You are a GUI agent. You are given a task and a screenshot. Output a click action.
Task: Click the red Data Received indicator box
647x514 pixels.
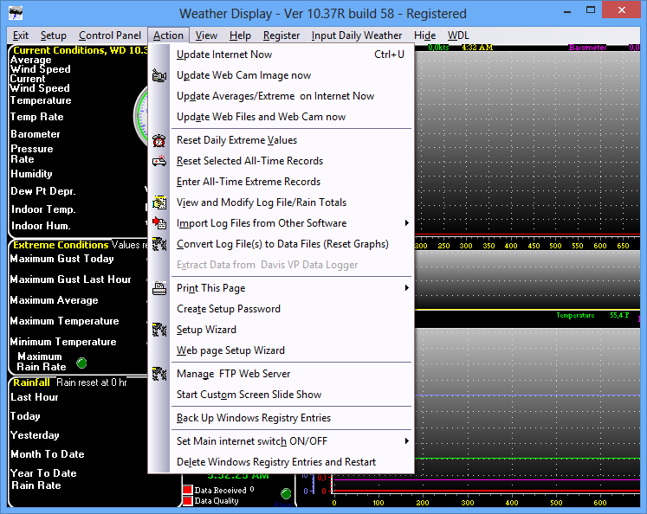coord(188,490)
